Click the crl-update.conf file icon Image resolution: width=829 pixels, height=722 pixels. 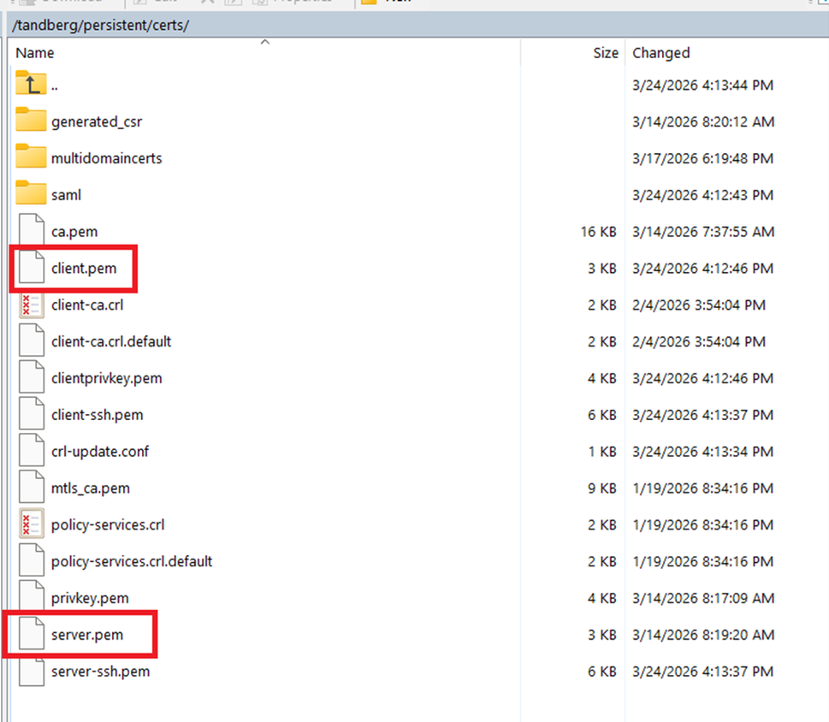pyautogui.click(x=31, y=450)
